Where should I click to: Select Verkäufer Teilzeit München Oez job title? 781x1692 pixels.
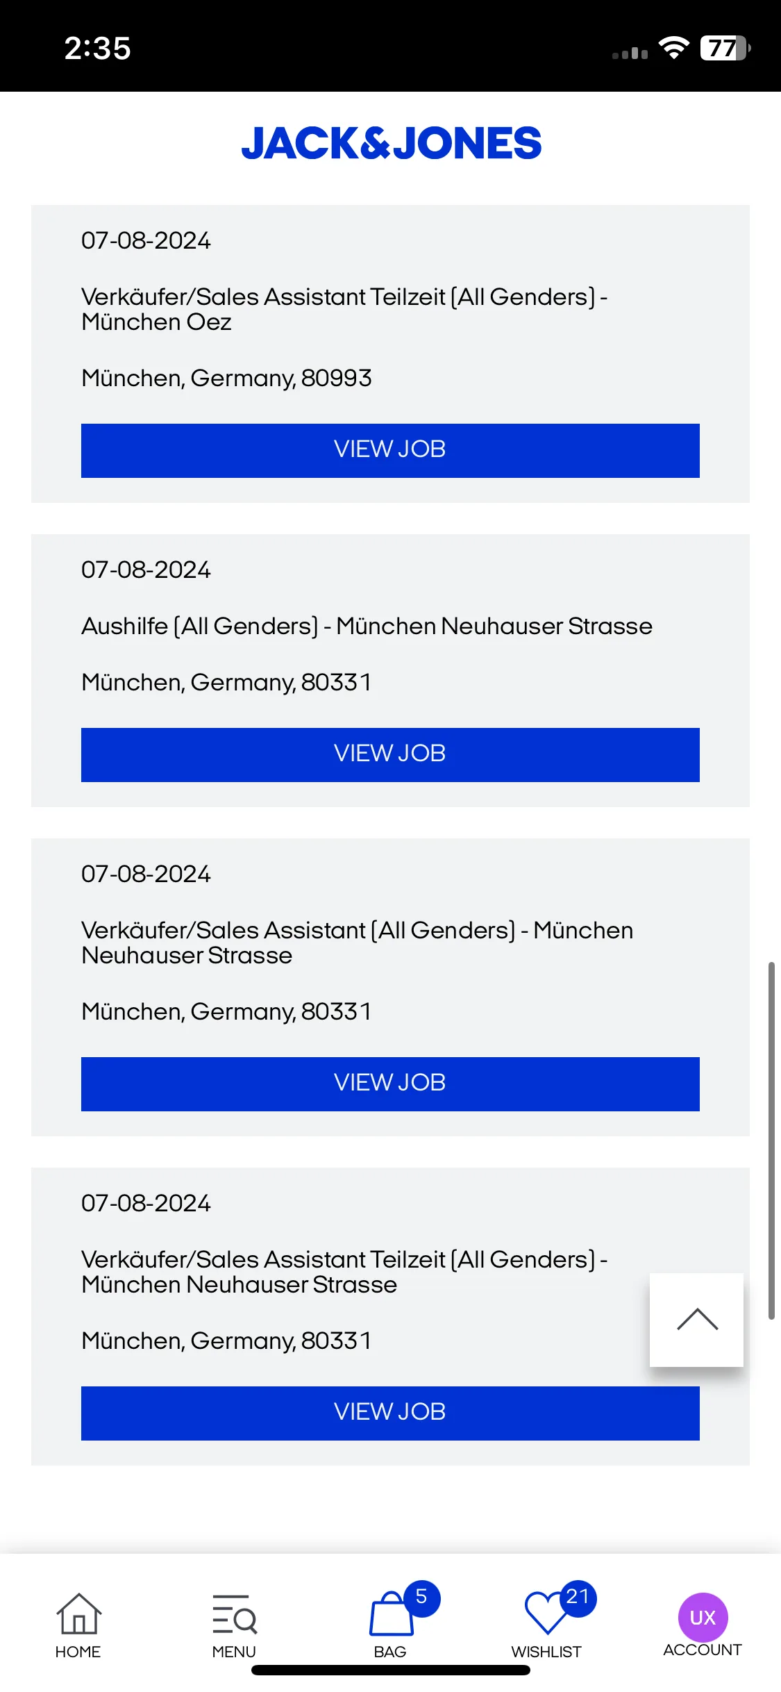(344, 309)
